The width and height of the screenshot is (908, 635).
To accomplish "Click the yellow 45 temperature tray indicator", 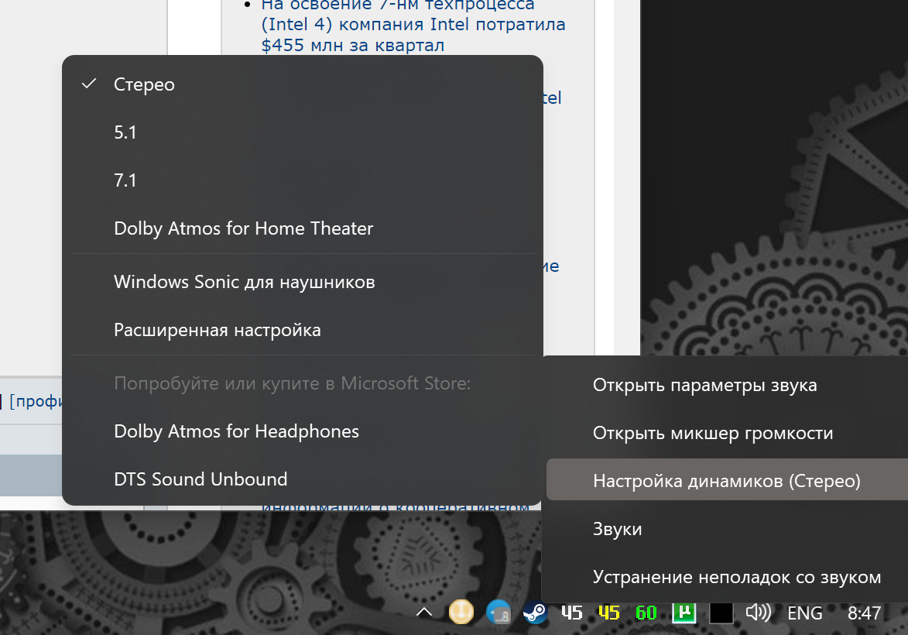I will 609,613.
